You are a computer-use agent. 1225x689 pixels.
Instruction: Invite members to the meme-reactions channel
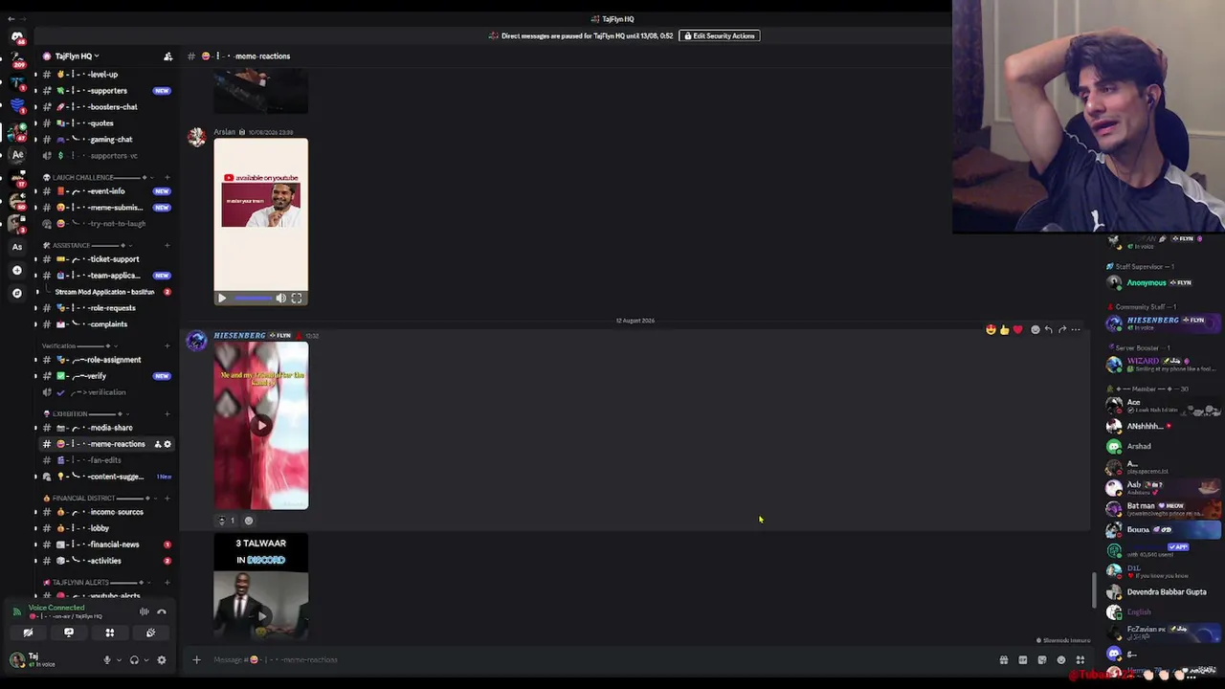tap(158, 444)
